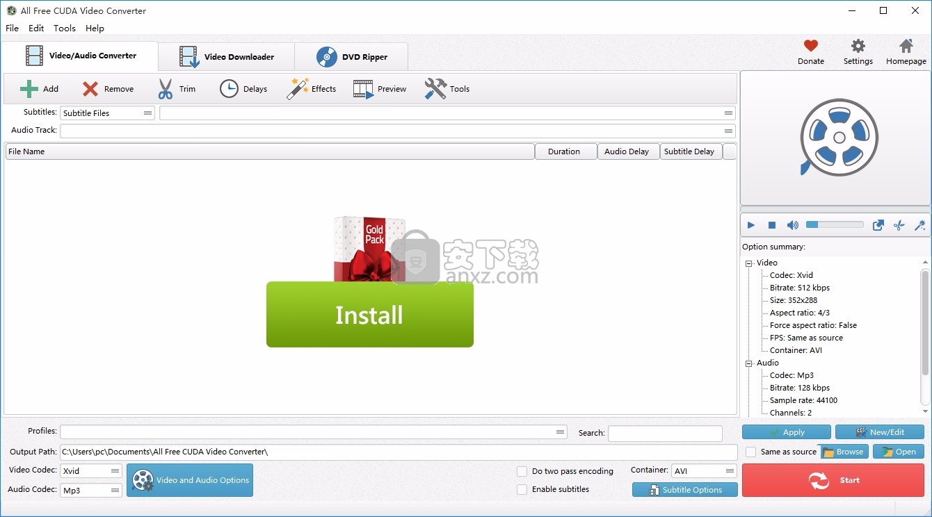Select 'Aspect ratio: 4/3' tree row
The width and height of the screenshot is (932, 517).
[800, 313]
